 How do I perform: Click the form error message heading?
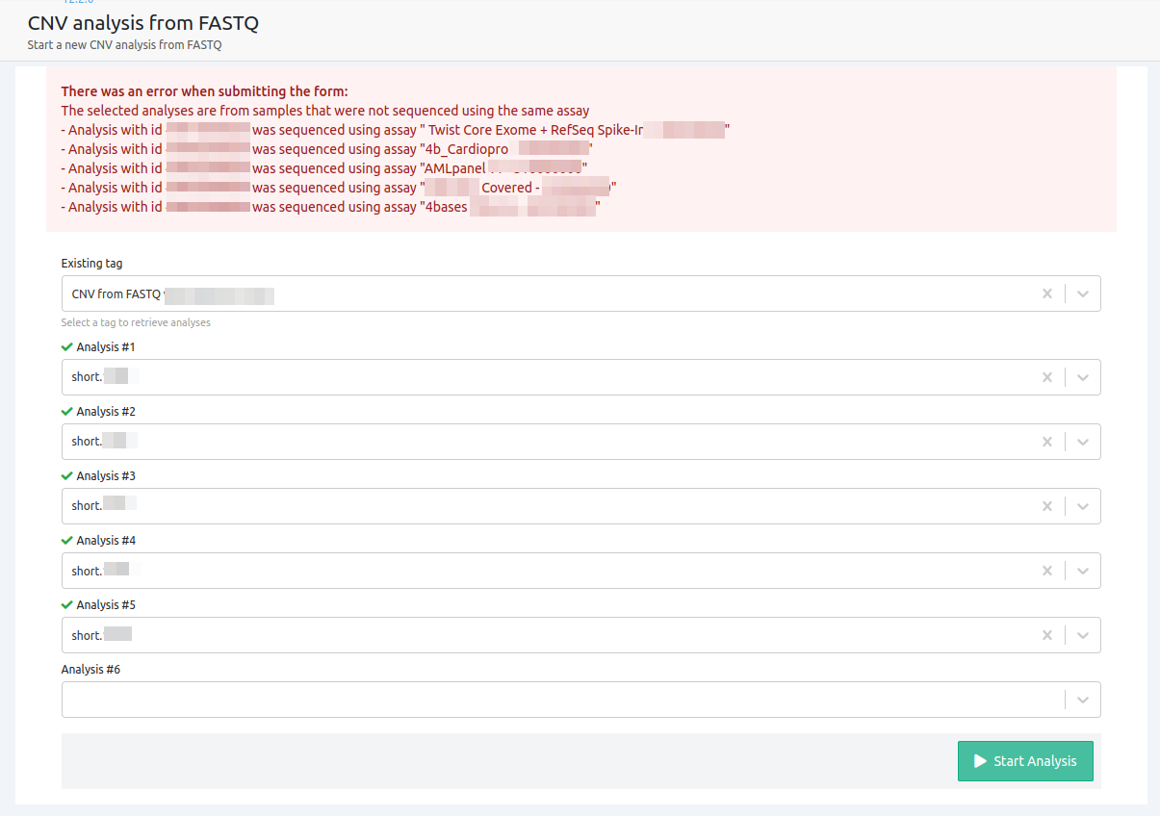click(204, 91)
